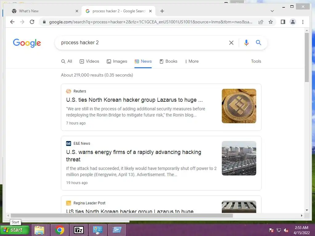
Task: Click the horizontal scroll right arrow
Action: [301, 215]
